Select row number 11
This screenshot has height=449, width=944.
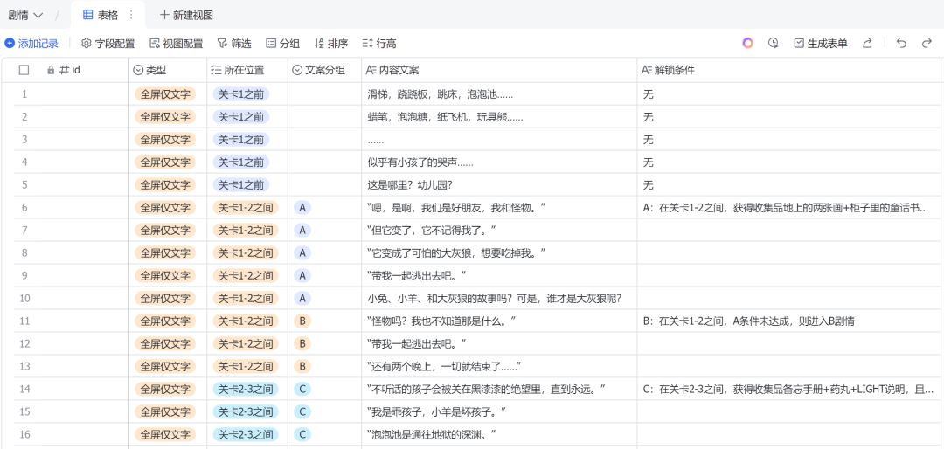pyautogui.click(x=24, y=321)
